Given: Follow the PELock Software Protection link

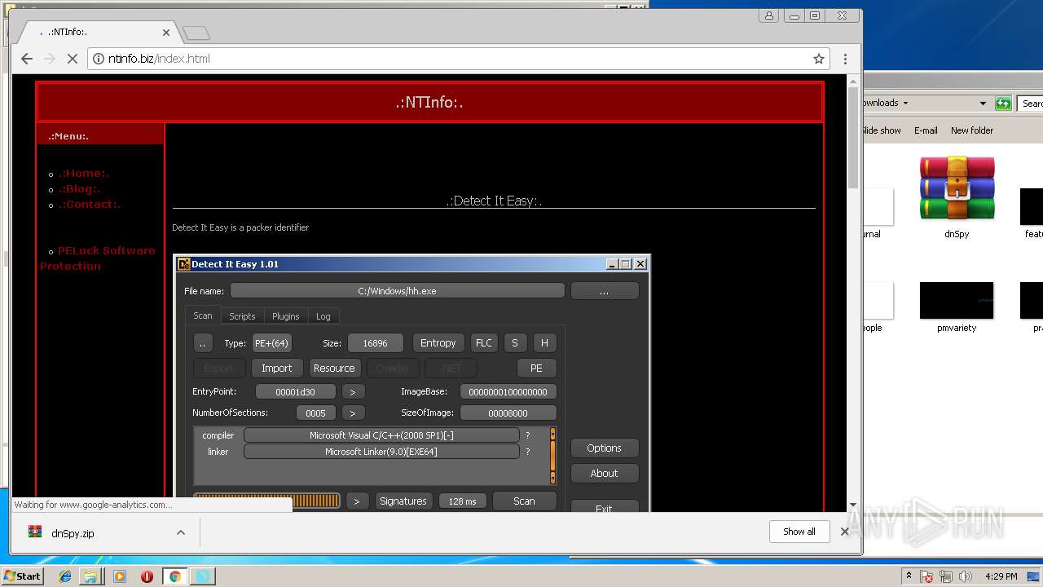Looking at the screenshot, I should (x=98, y=258).
